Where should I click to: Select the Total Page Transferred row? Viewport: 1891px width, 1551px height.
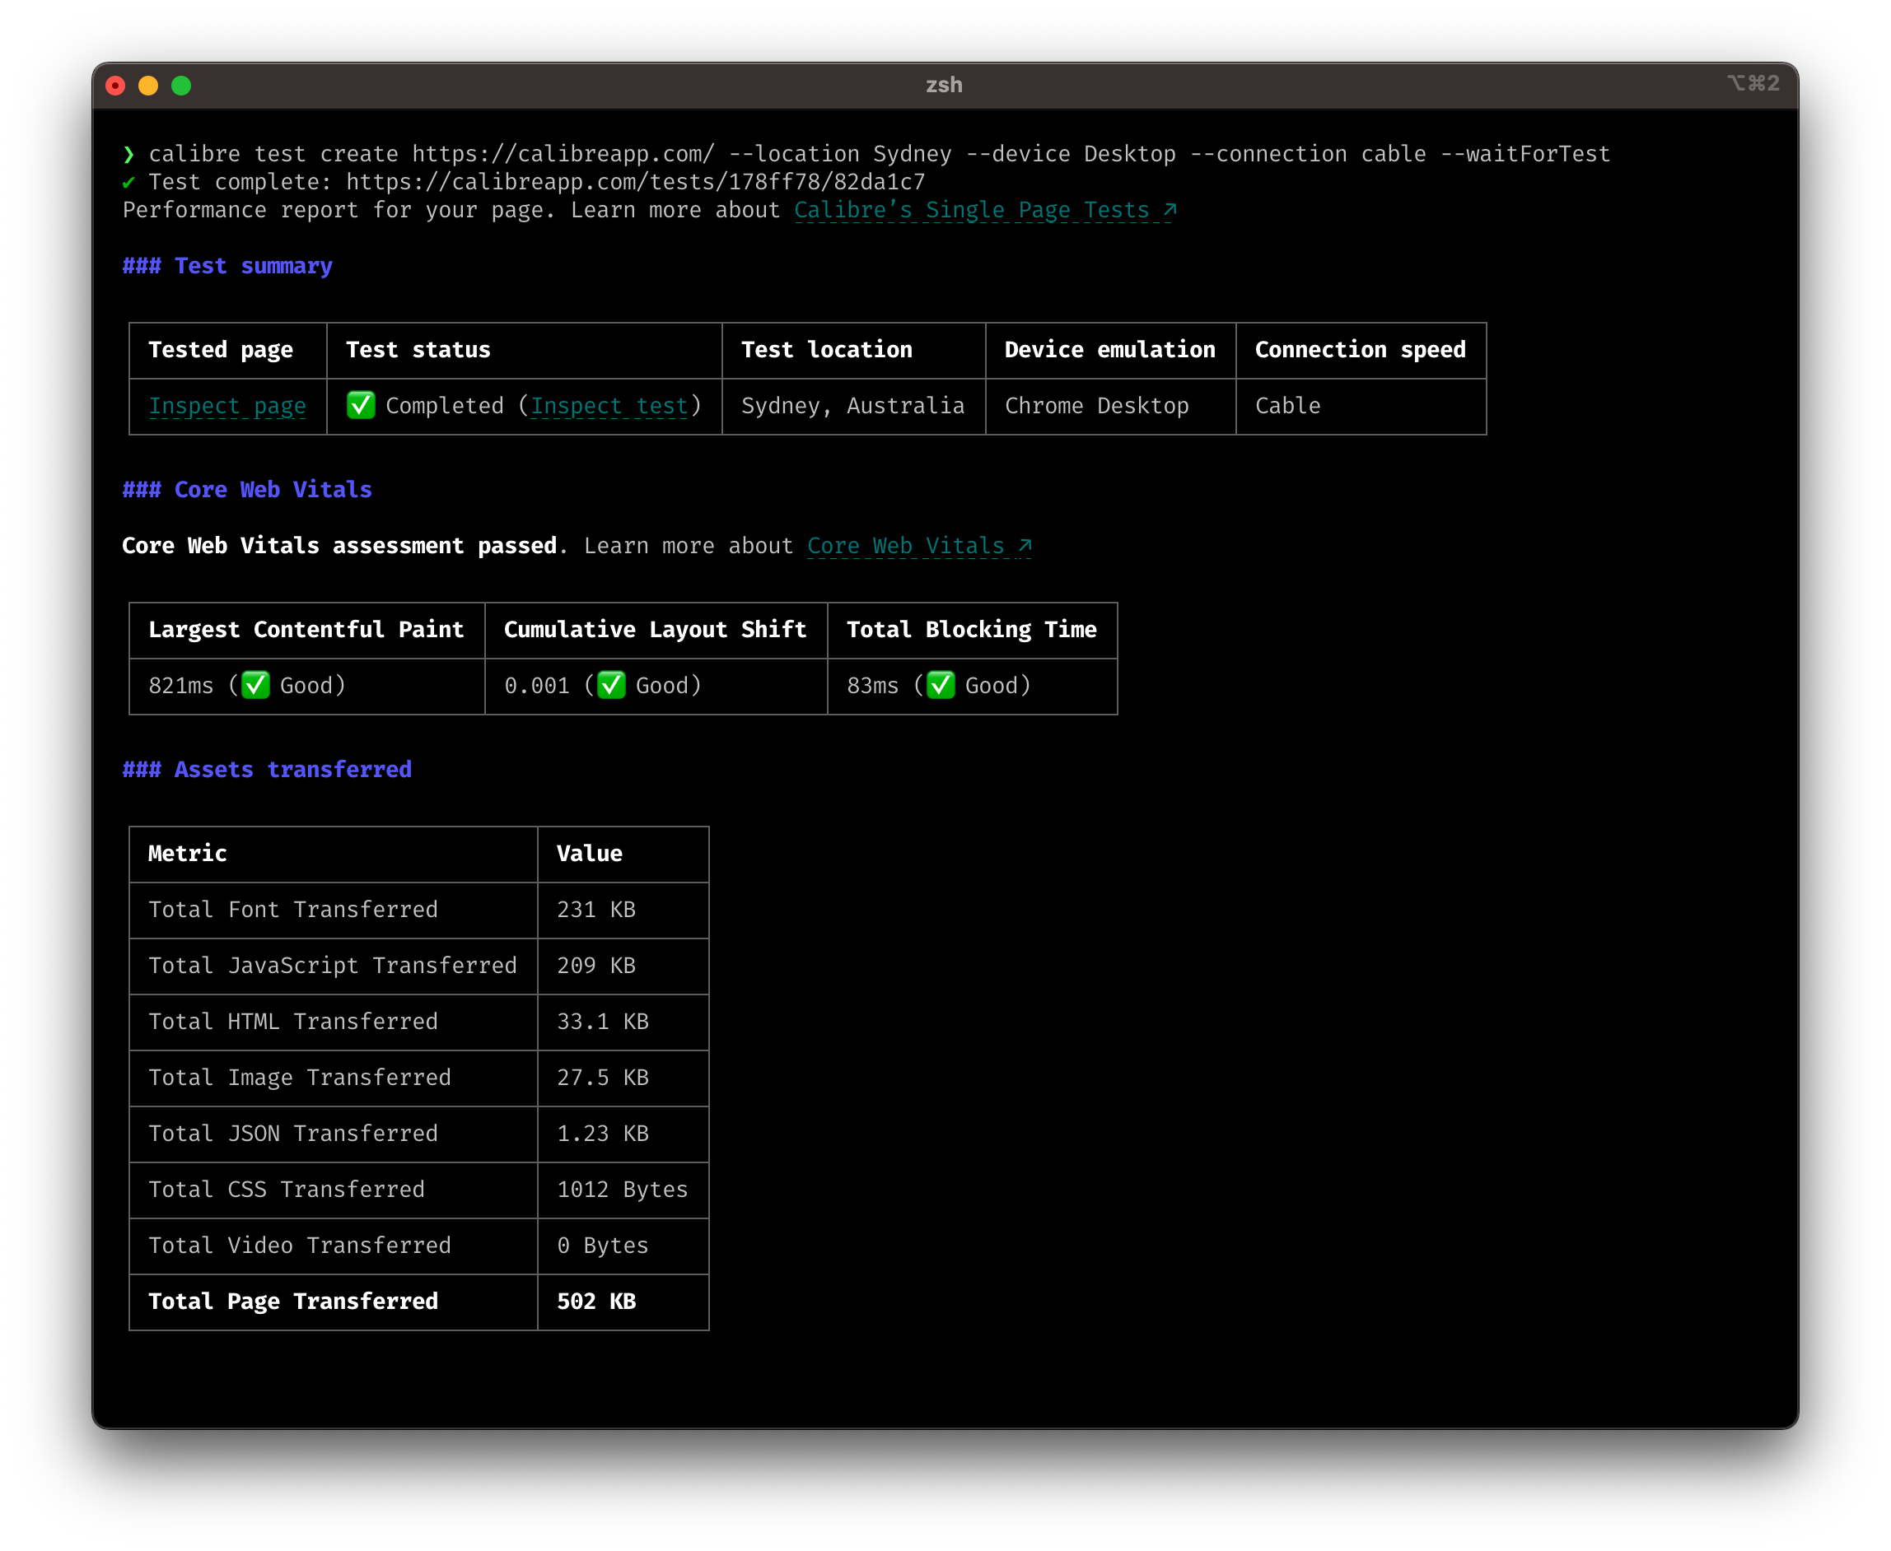pyautogui.click(x=294, y=1302)
